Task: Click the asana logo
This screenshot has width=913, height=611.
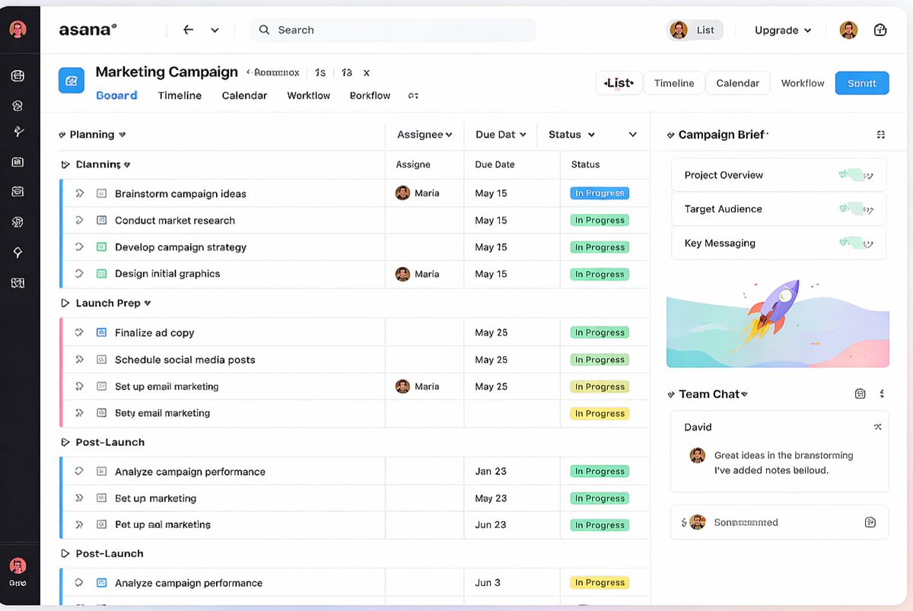Action: [x=87, y=30]
